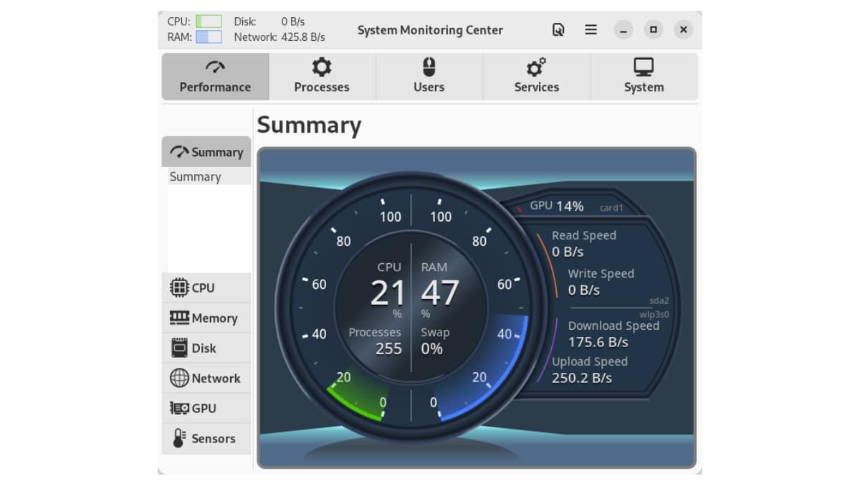
Task: Maximize the System Monitoring Center window
Action: coord(653,30)
